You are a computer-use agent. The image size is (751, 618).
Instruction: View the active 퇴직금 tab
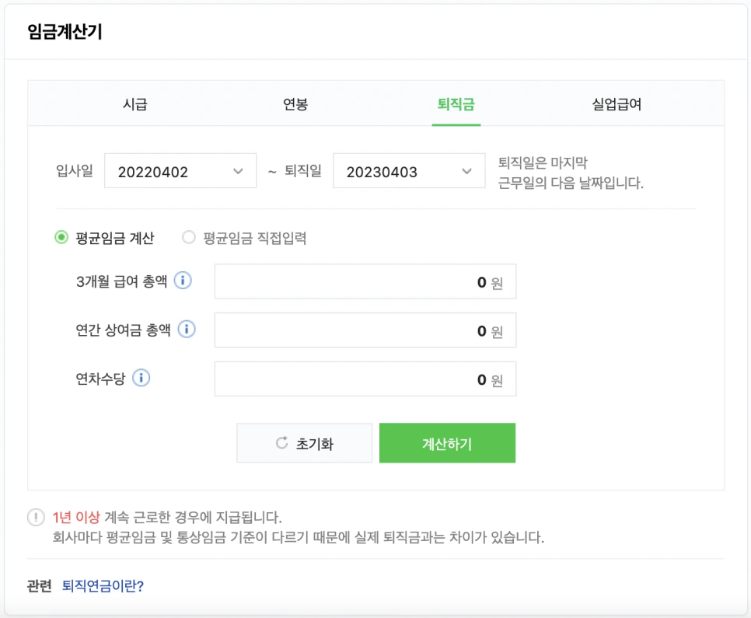click(x=456, y=103)
